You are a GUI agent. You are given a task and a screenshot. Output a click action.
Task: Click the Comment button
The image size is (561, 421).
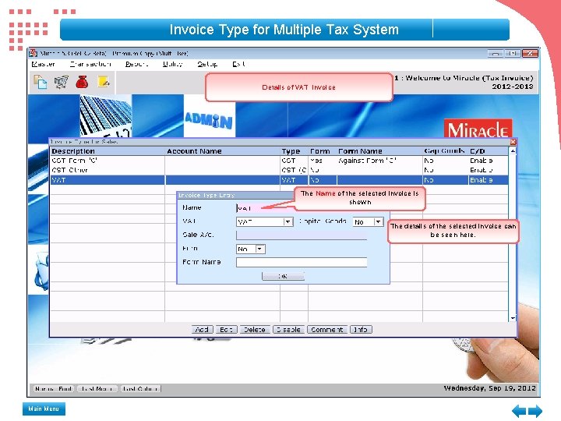point(327,330)
